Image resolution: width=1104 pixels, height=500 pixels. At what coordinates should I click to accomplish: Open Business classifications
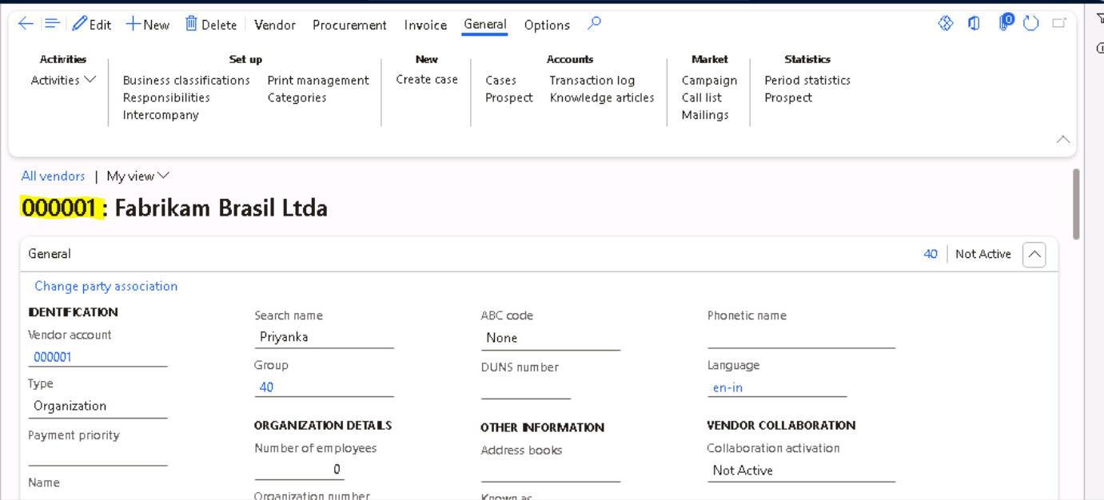186,80
